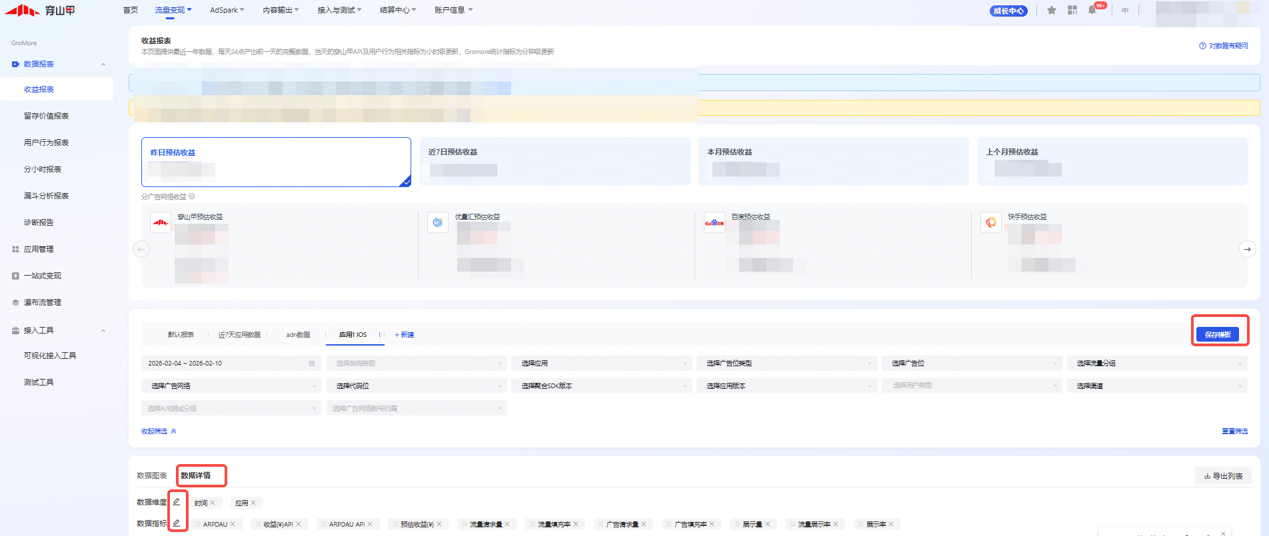Click the star favorites icon in header
The width and height of the screenshot is (1269, 536).
(x=1052, y=10)
